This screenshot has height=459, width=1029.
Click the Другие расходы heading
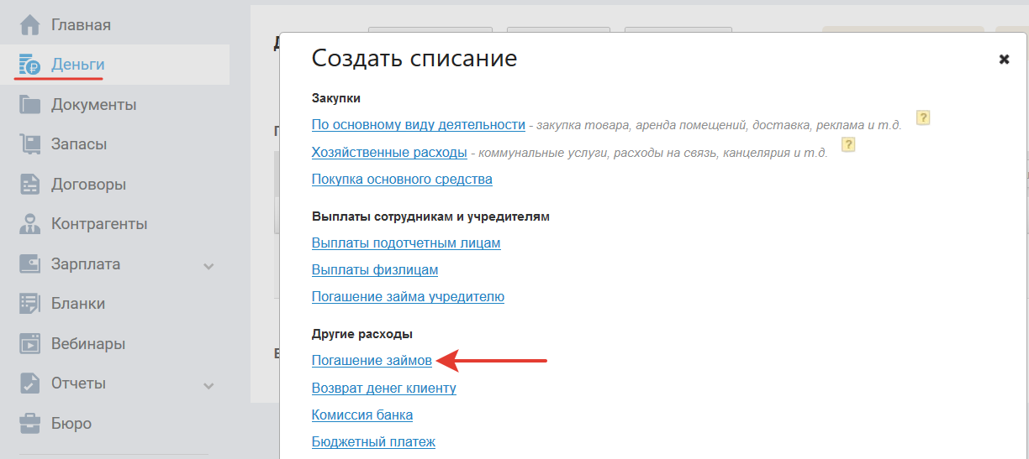362,334
